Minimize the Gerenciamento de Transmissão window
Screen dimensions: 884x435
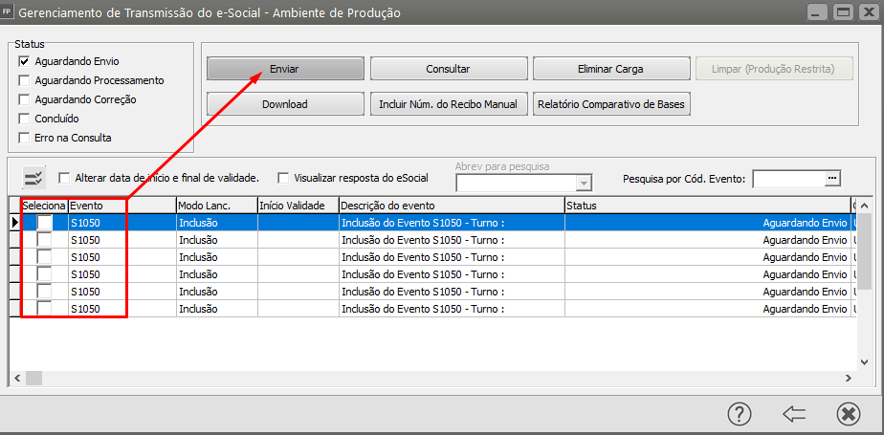coord(817,11)
